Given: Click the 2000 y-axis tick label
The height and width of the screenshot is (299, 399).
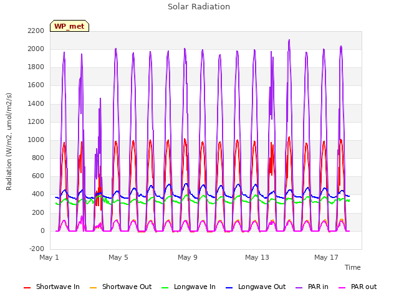Looking at the screenshot, I should [x=36, y=49].
